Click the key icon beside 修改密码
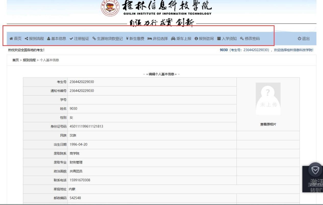This screenshot has width=323, height=205. (x=242, y=39)
